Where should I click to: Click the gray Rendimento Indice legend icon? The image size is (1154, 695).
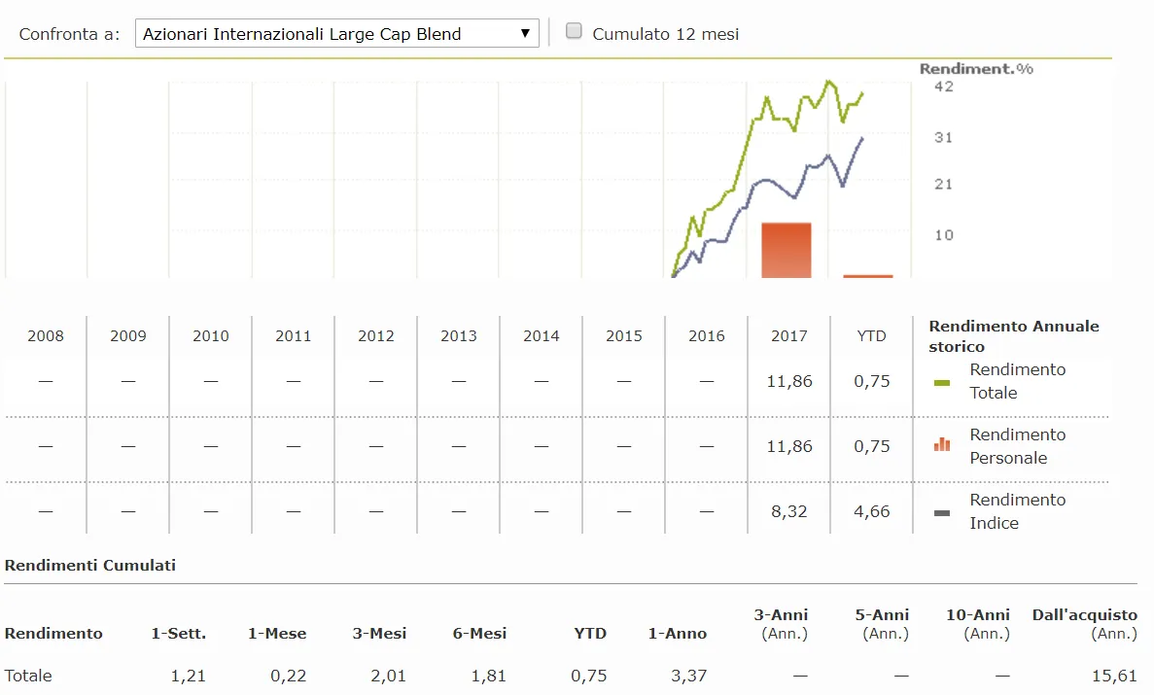pos(941,512)
